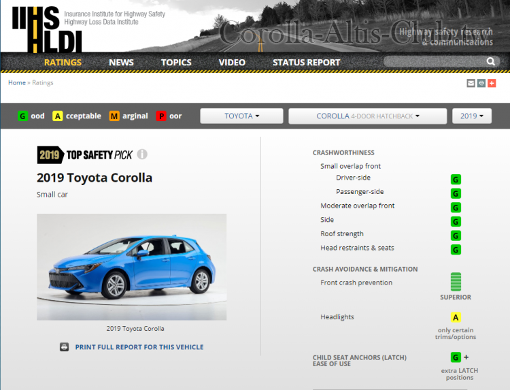The width and height of the screenshot is (510, 390).
Task: Click the Headlights A rating badge
Action: (x=456, y=317)
